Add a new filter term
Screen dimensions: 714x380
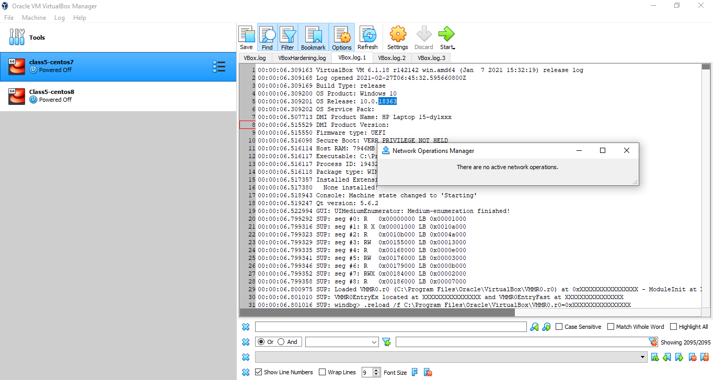[x=386, y=341]
